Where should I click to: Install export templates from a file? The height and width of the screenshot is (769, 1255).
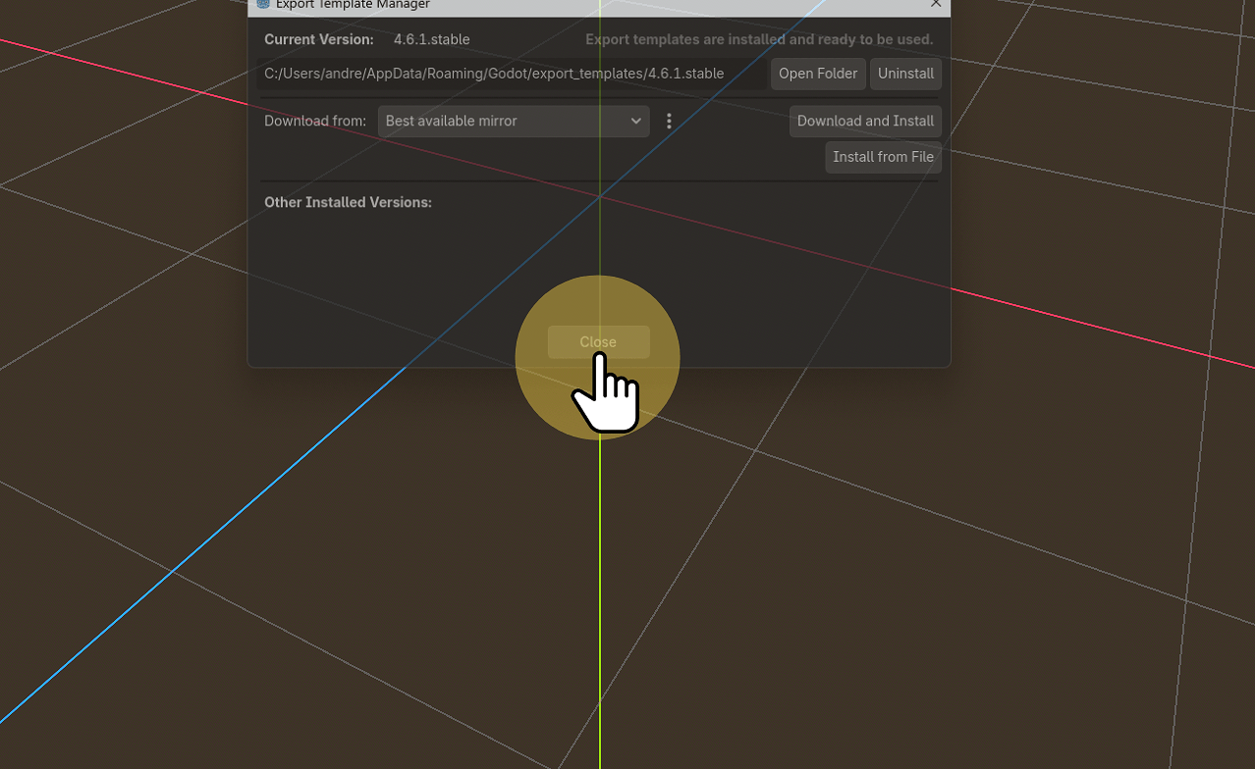tap(883, 157)
